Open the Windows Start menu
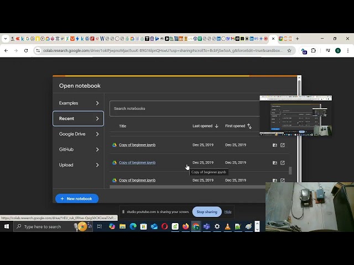The width and height of the screenshot is (354, 265). tap(7, 226)
